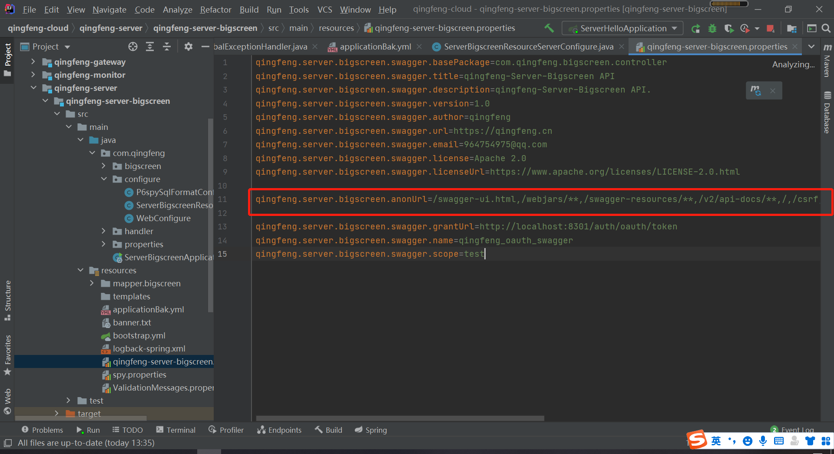Toggle the Project tool window stripe button
834x454 pixels.
(7, 60)
